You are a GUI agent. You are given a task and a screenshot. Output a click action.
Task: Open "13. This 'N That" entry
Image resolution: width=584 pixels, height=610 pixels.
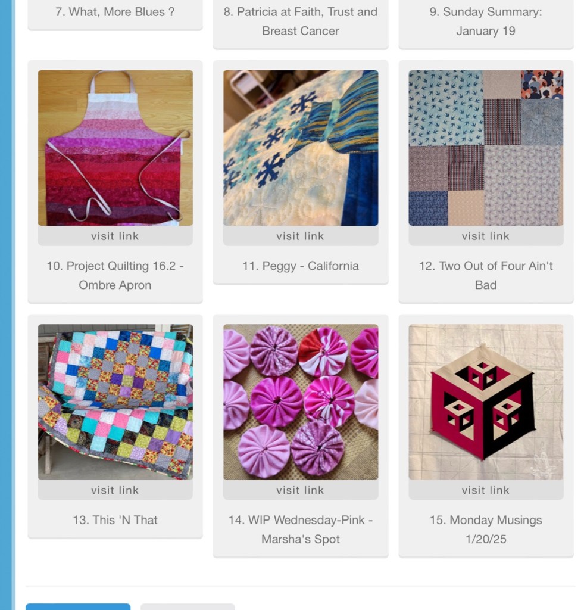115,520
